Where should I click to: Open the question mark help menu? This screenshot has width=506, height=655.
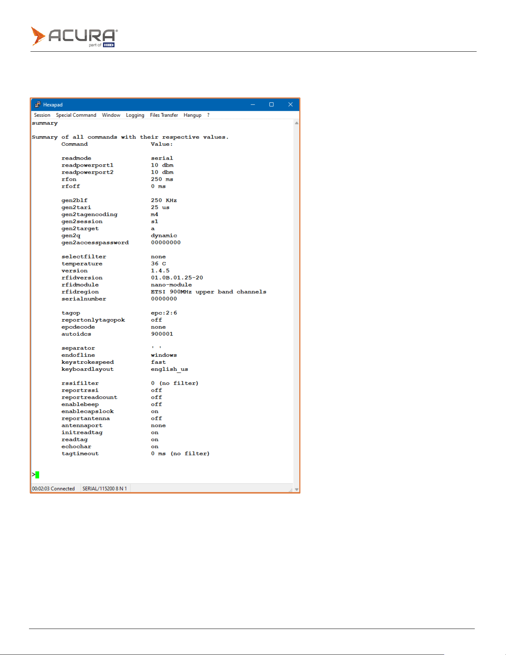point(208,115)
